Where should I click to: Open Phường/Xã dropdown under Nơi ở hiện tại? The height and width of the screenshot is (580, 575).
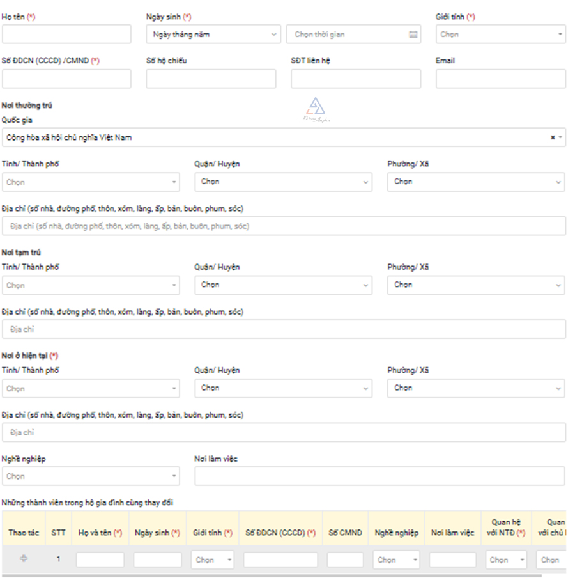(x=475, y=388)
